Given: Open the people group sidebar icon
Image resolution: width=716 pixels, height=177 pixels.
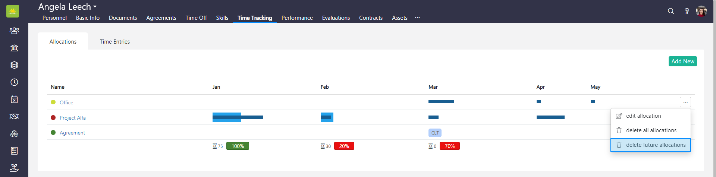Looking at the screenshot, I should coord(14,31).
